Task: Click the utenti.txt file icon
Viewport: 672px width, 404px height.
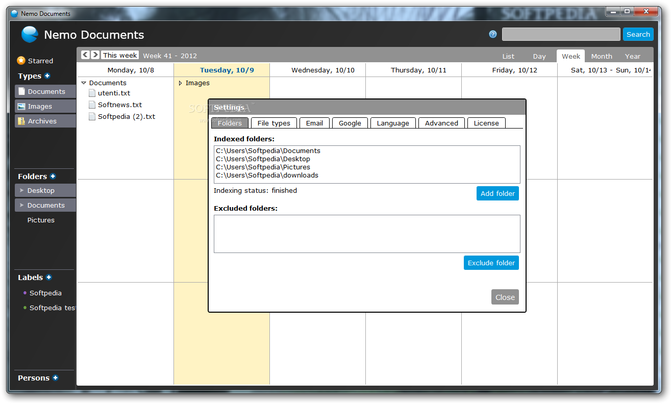Action: [x=92, y=93]
